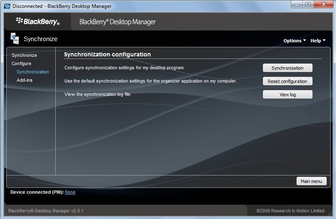This screenshot has height=219, width=336.
Task: Click the 'BlackBerry® Desktop Manager' banner title
Action: (x=117, y=22)
